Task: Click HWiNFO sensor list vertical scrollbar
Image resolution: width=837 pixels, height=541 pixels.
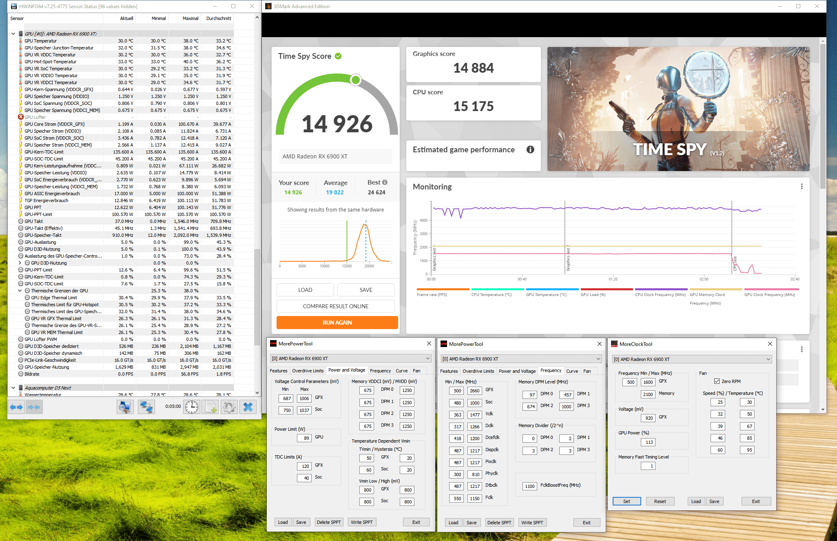Action: (257, 297)
